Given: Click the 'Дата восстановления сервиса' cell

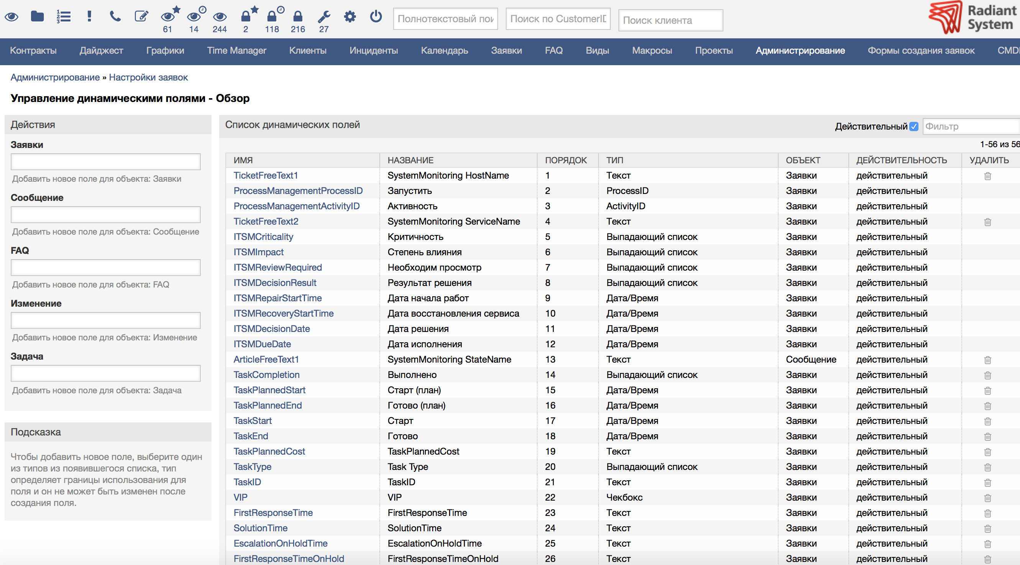Looking at the screenshot, I should click(453, 314).
